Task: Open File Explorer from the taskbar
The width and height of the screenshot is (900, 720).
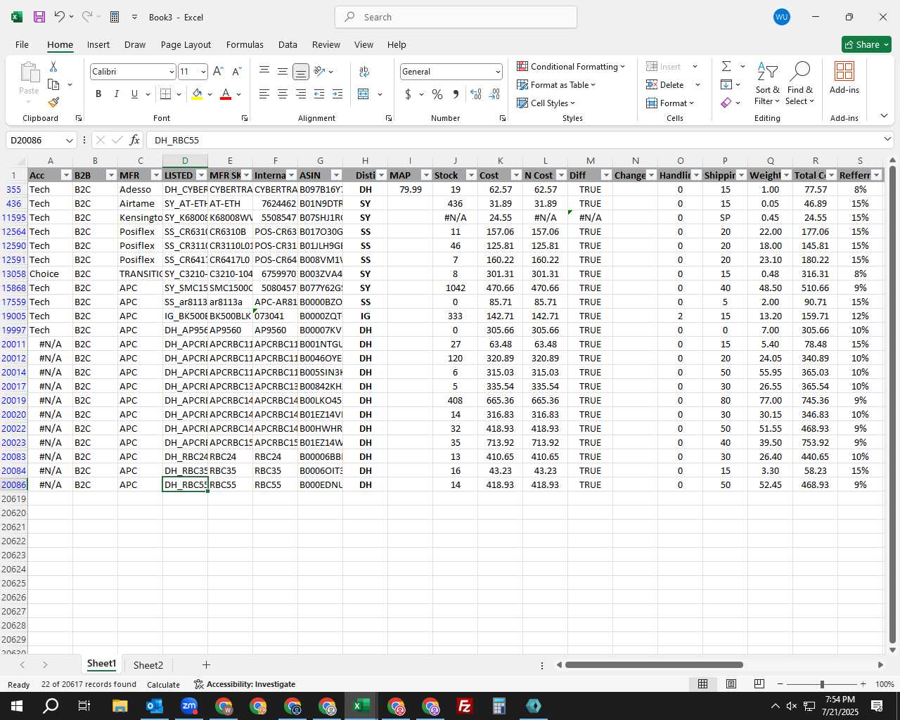Action: [120, 706]
